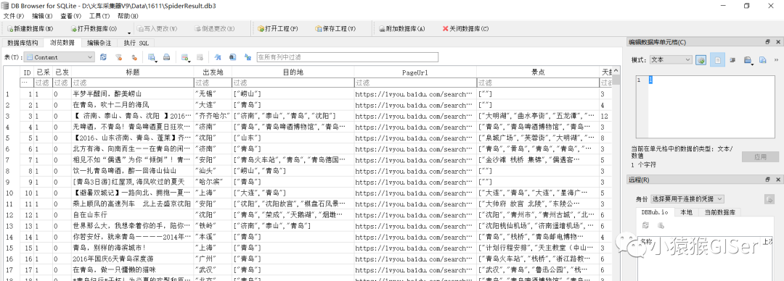Toggle automatic mode switching icon in cell editor
Image resolution: width=784 pixels, height=281 pixels.
point(701,60)
